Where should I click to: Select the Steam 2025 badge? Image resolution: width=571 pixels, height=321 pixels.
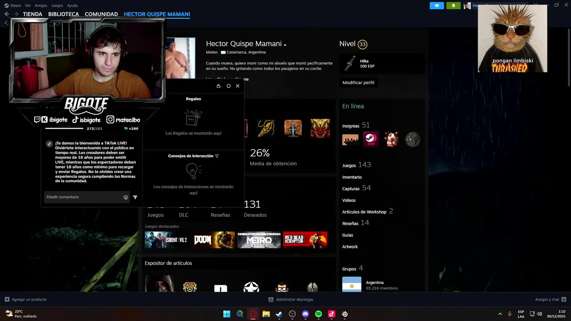pyautogui.click(x=371, y=140)
